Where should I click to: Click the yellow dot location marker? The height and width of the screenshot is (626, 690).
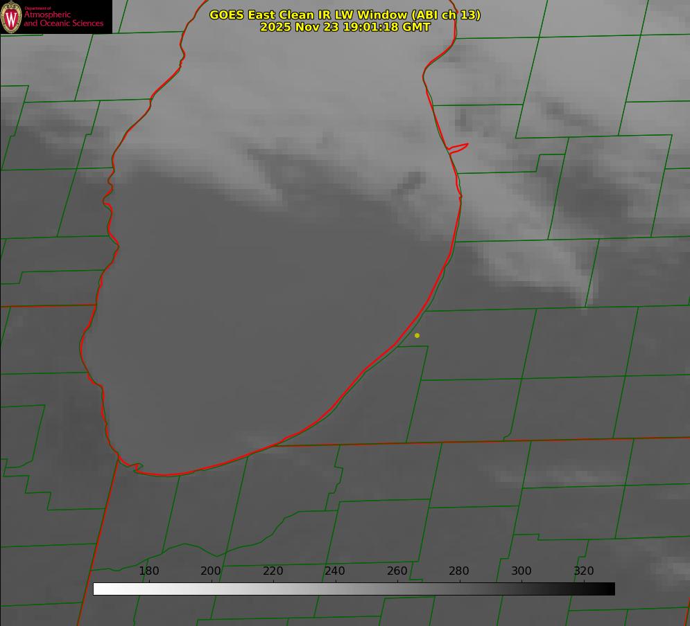(417, 335)
